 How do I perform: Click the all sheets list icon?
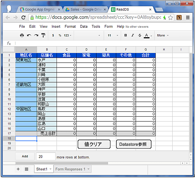point(27,169)
